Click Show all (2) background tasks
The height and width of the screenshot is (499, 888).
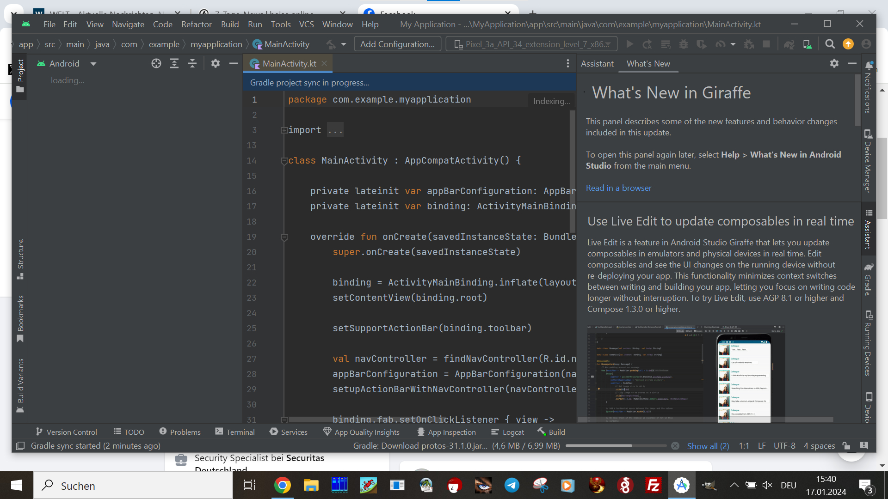[708, 446]
